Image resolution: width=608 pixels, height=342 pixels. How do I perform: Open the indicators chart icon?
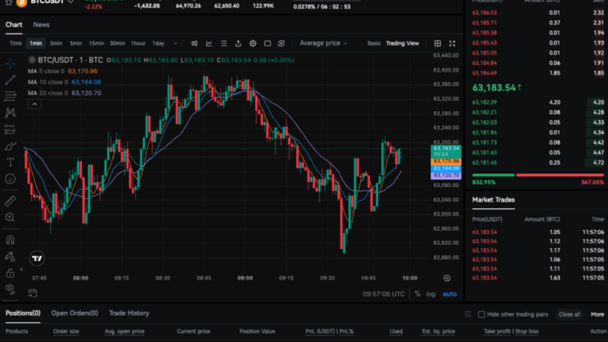tap(209, 43)
